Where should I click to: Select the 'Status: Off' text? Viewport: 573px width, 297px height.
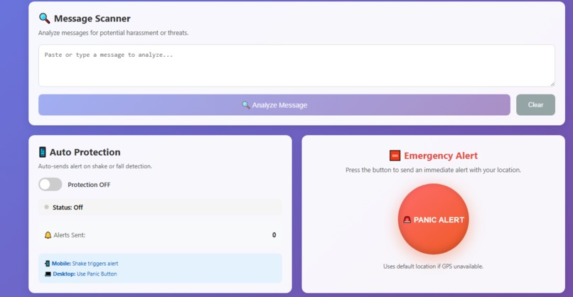click(x=68, y=207)
